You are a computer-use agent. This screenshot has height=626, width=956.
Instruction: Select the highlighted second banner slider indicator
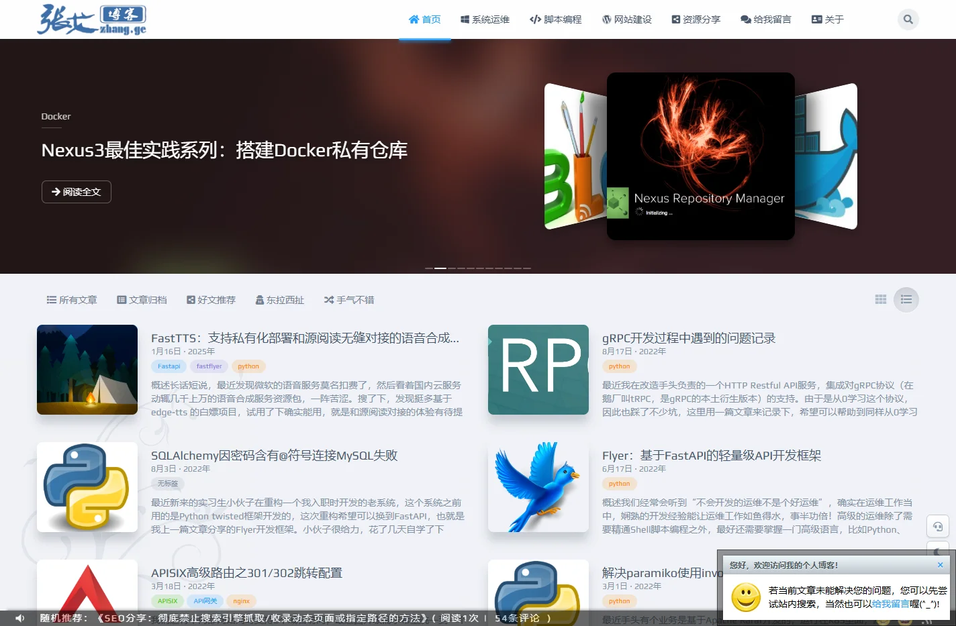pos(440,268)
